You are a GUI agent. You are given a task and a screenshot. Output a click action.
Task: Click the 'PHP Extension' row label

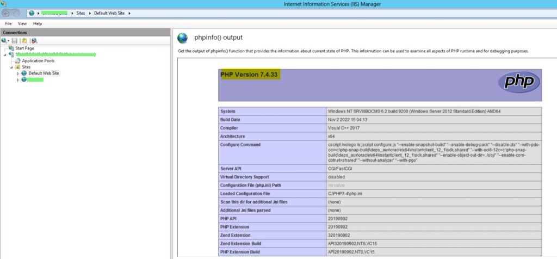[x=234, y=227]
